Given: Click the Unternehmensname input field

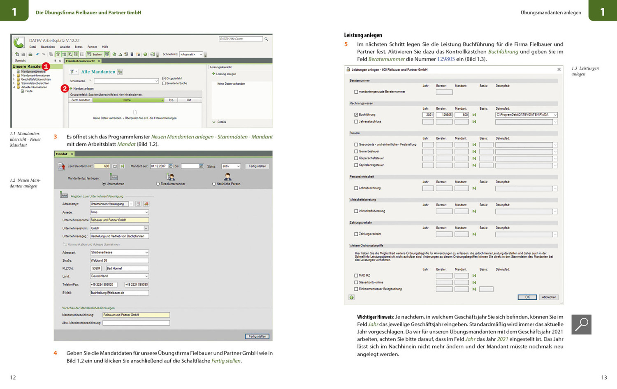Looking at the screenshot, I should (x=119, y=220).
